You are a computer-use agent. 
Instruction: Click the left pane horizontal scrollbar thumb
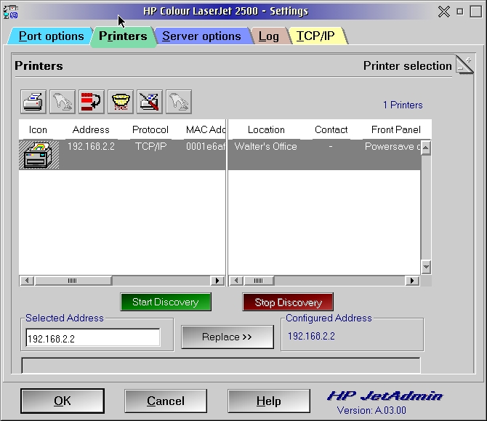pos(73,281)
